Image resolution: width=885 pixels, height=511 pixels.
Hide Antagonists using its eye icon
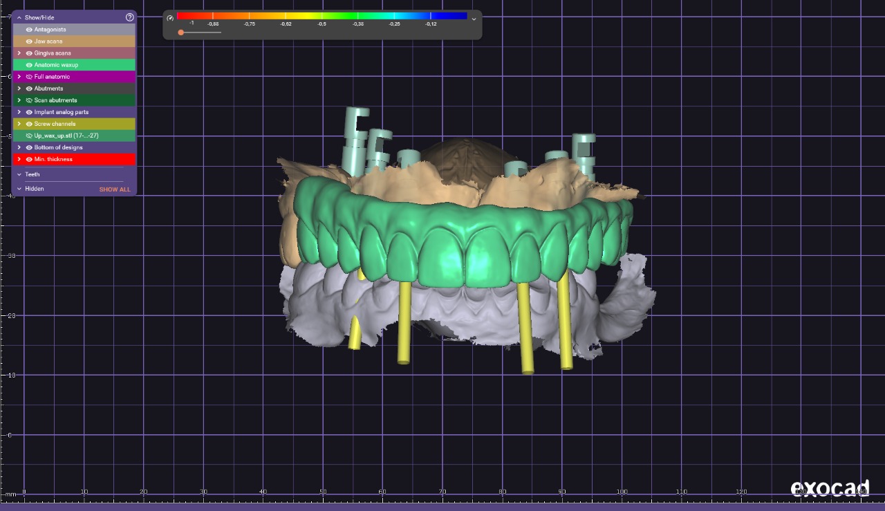coord(29,30)
